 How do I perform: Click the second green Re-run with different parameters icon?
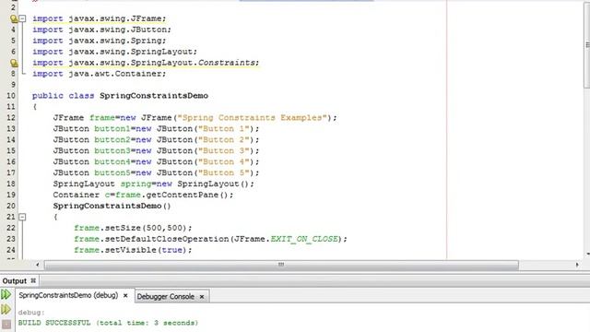6,310
